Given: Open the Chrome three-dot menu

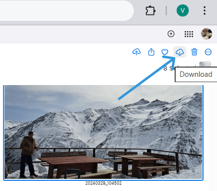Looking at the screenshot, I should click(204, 11).
